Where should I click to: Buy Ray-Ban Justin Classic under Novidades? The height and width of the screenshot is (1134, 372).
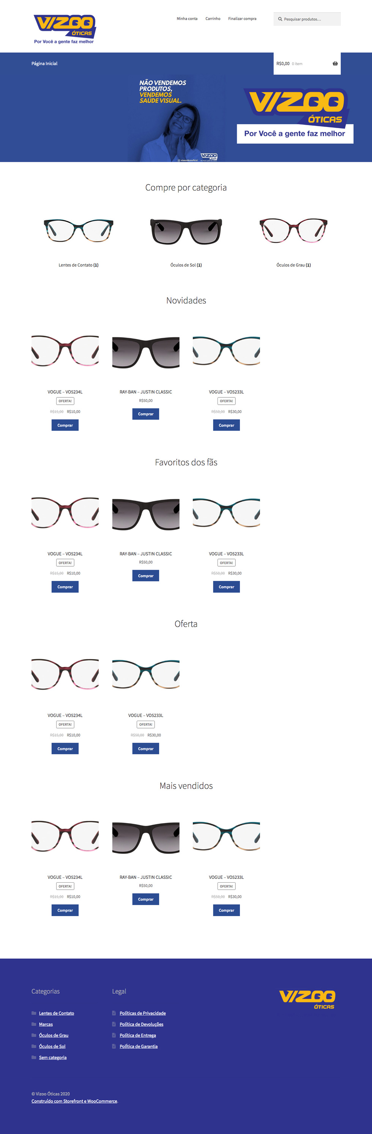pyautogui.click(x=146, y=414)
